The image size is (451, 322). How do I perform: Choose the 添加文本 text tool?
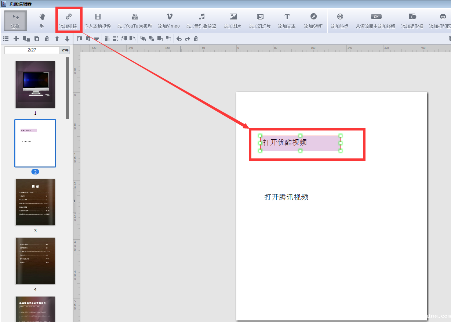click(287, 21)
